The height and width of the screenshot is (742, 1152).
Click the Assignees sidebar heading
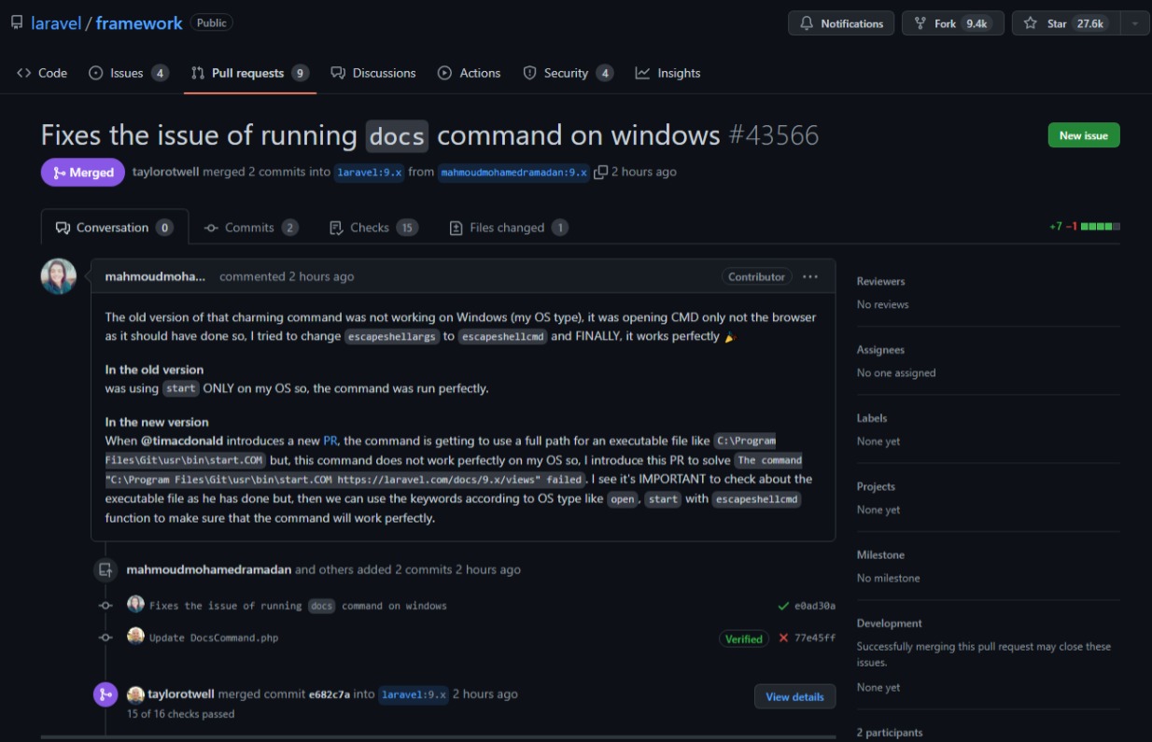[x=880, y=350]
